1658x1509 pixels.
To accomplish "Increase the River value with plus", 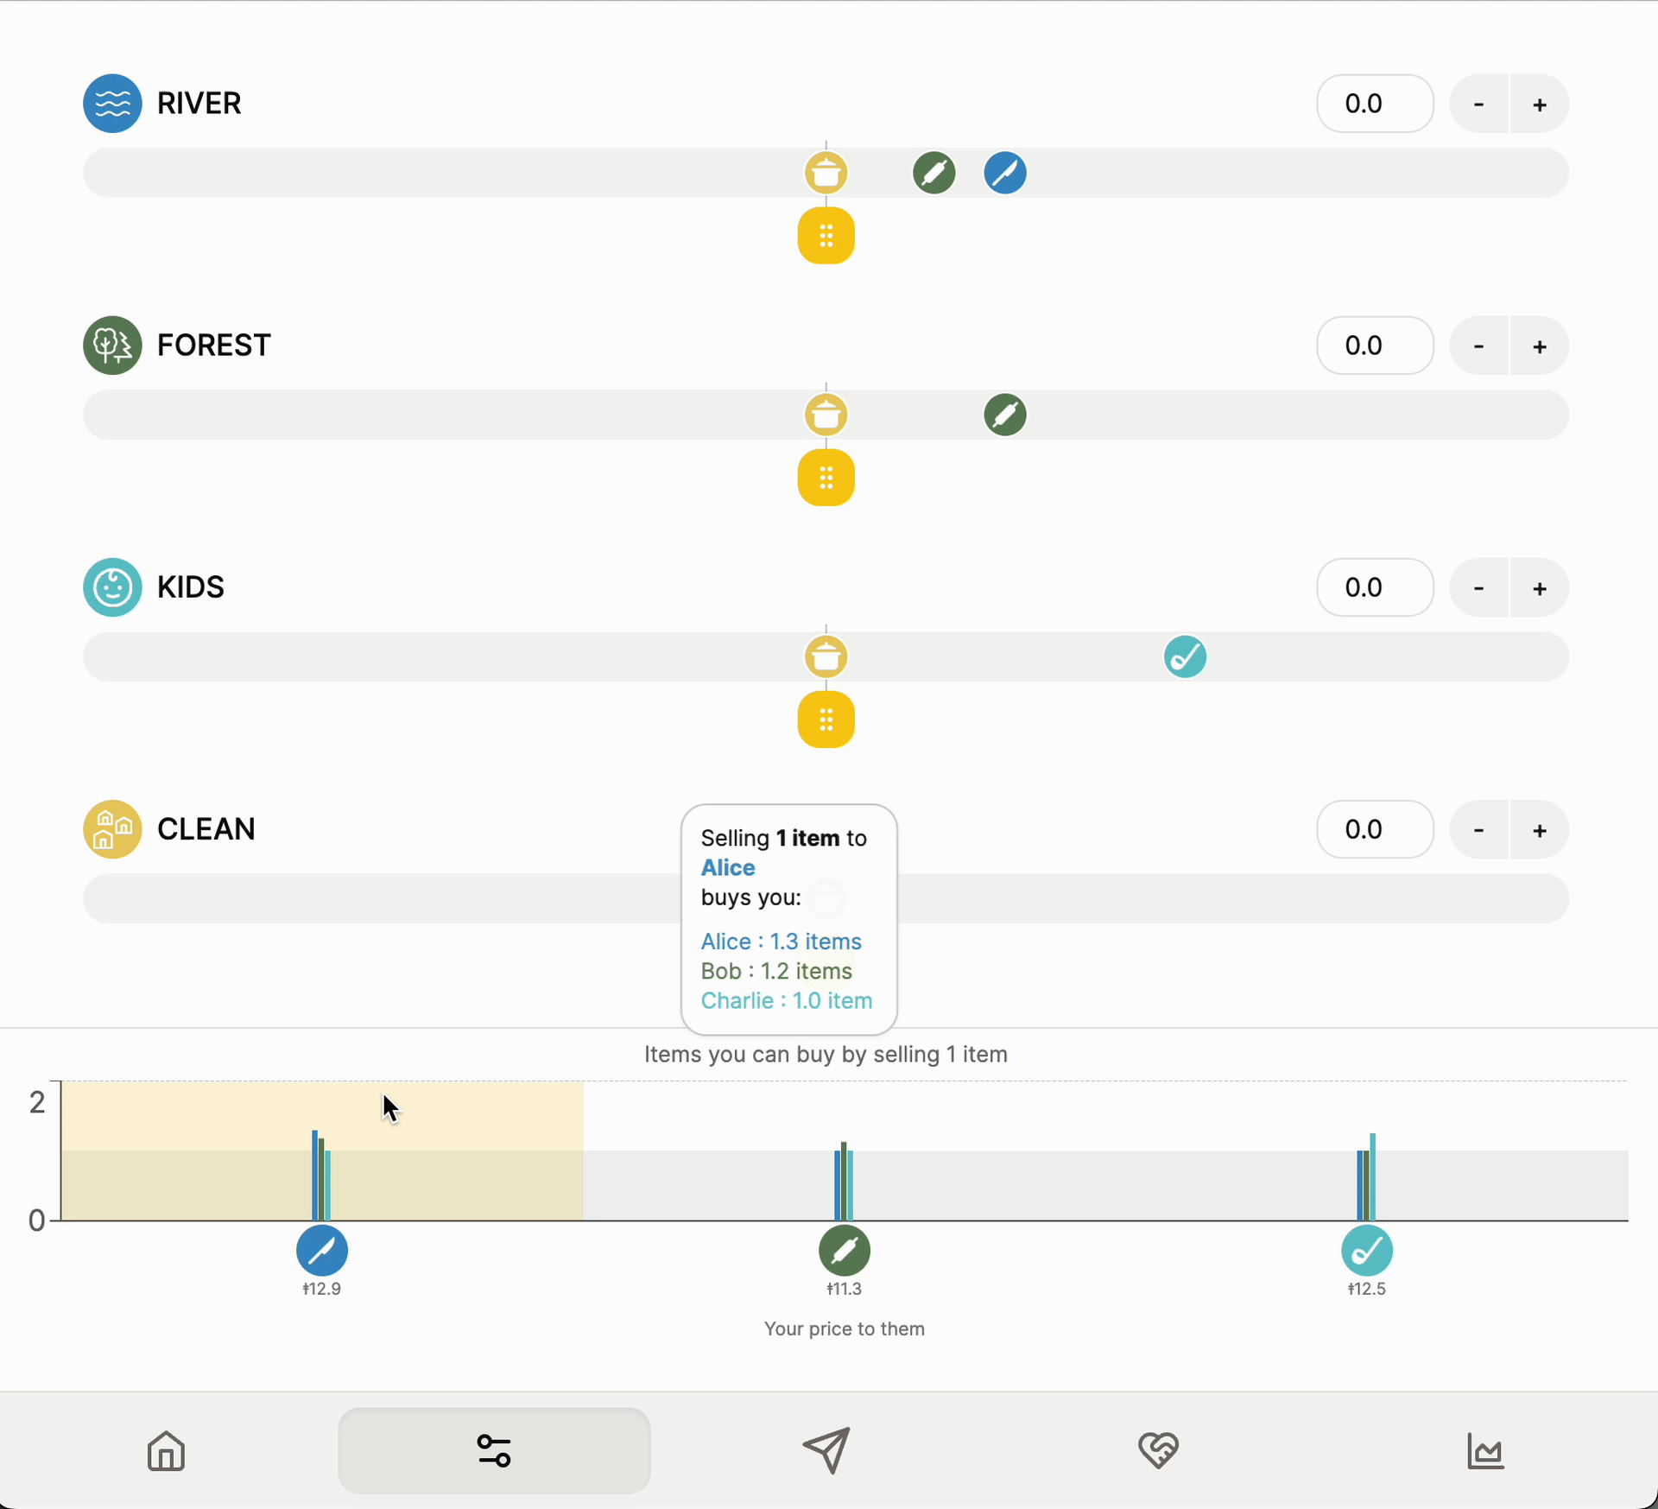I will point(1539,105).
